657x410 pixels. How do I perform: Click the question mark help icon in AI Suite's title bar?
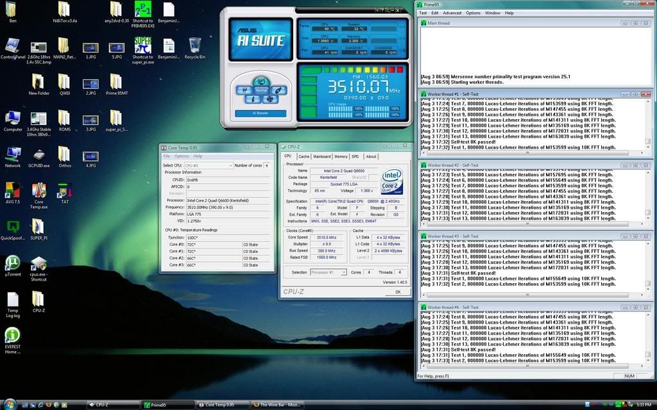coord(382,10)
